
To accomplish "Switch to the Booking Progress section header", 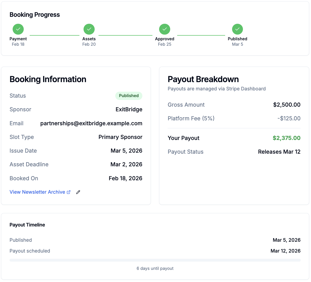I will [35, 15].
